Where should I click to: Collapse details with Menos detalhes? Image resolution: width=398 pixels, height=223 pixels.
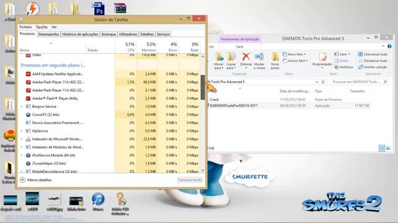click(x=36, y=180)
